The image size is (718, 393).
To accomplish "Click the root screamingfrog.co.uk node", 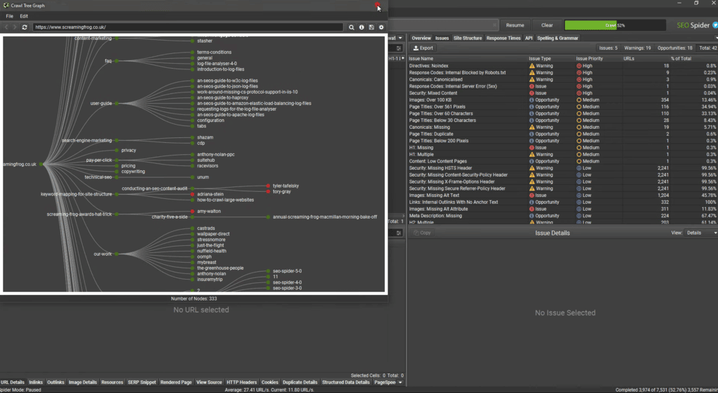I will [41, 164].
